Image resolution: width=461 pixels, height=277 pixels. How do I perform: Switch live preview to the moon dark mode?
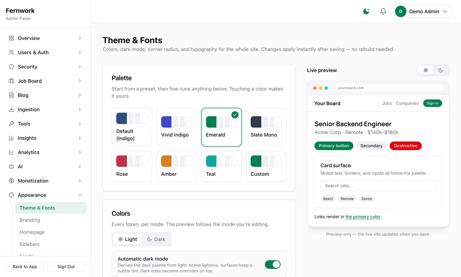[441, 70]
